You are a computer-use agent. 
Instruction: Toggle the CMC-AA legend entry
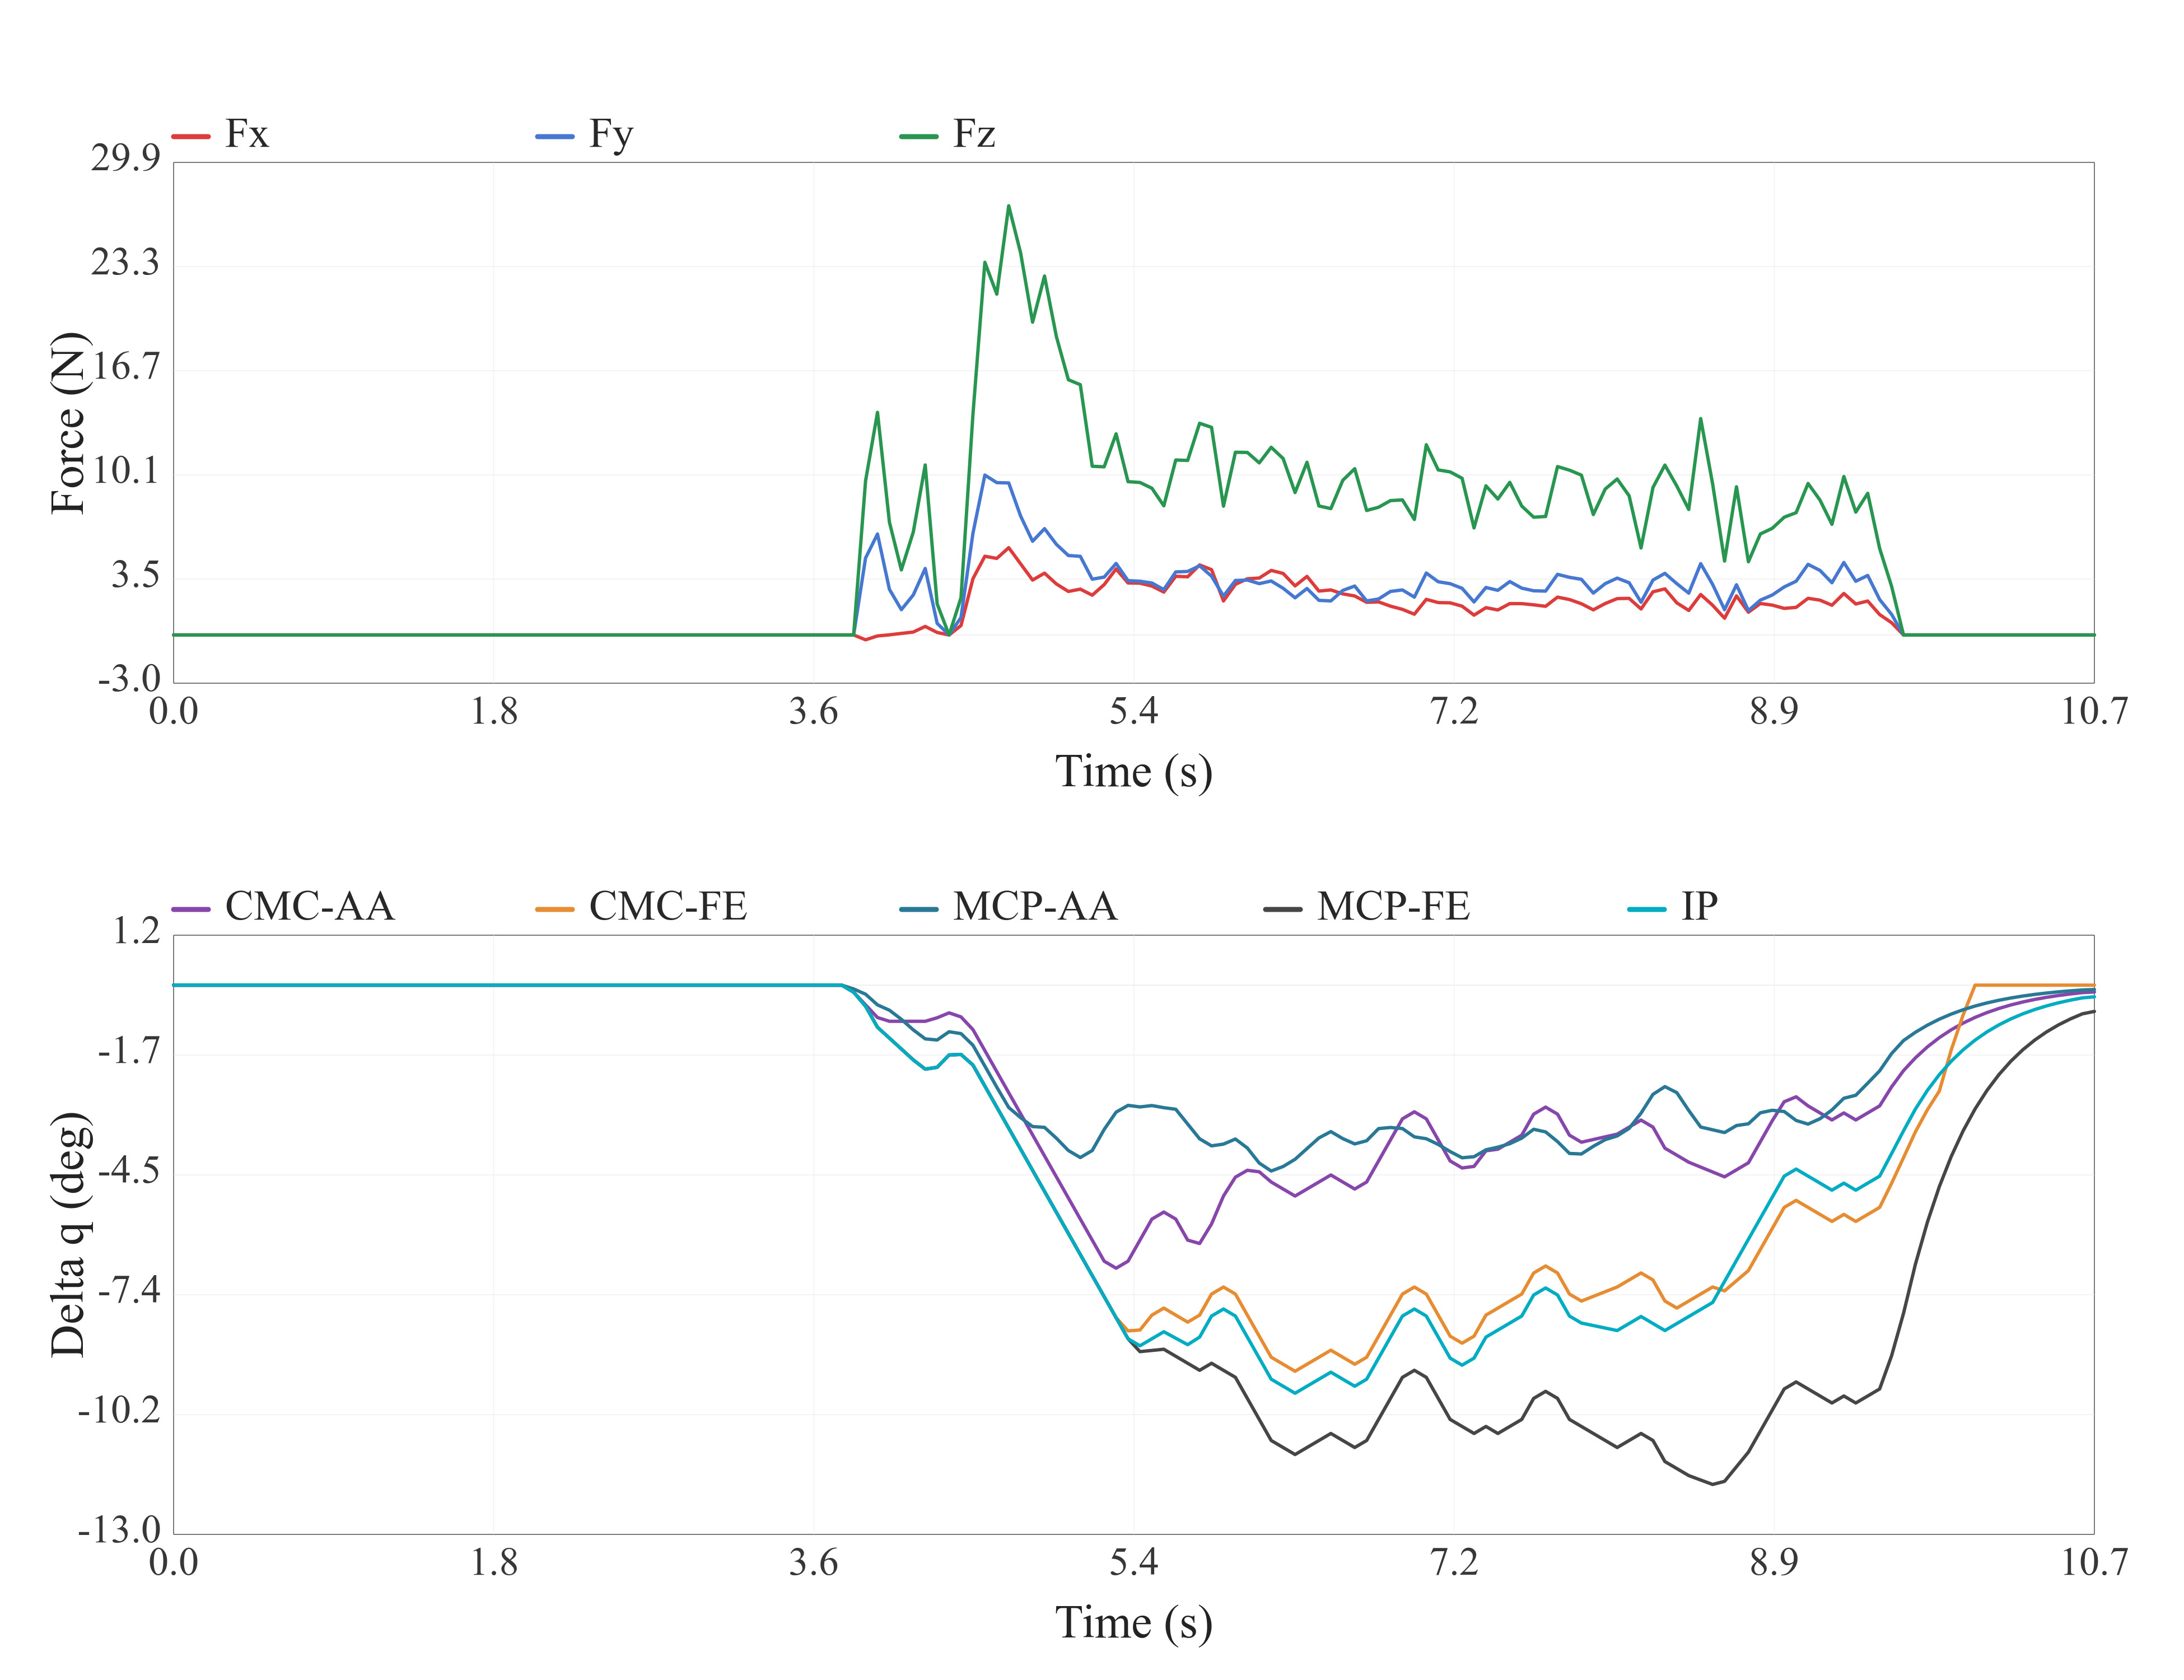283,906
